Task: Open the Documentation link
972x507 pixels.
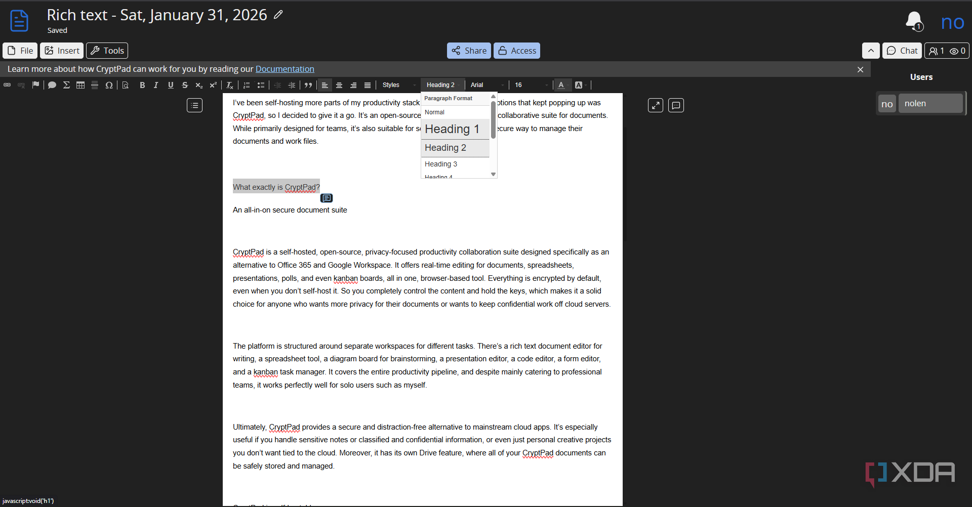Action: pyautogui.click(x=285, y=69)
